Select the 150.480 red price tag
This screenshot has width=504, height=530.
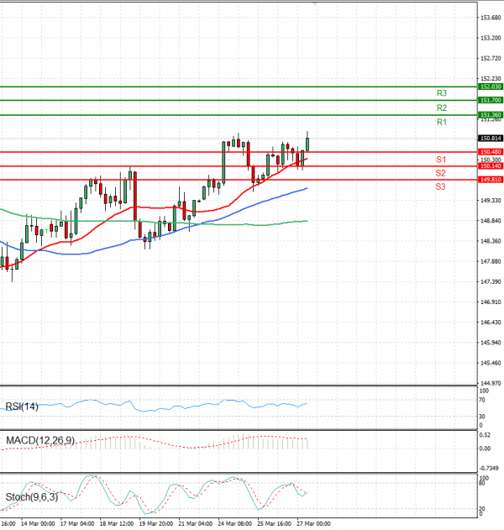[491, 152]
